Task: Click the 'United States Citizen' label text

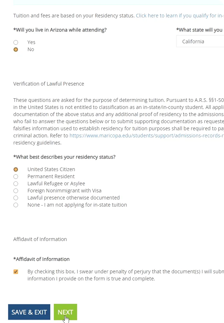Action: click(x=51, y=169)
